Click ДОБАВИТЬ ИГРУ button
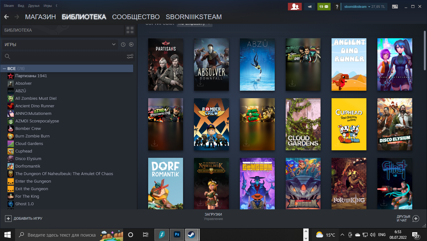Screen dimensions: 427x241 (24, 218)
